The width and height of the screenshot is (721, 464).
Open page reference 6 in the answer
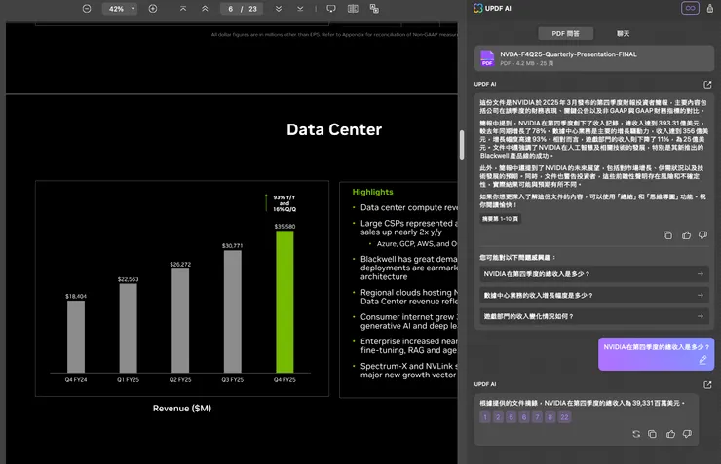tap(524, 417)
